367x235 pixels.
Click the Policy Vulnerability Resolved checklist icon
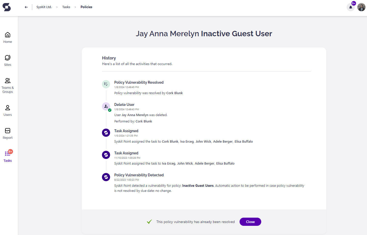pyautogui.click(x=106, y=84)
